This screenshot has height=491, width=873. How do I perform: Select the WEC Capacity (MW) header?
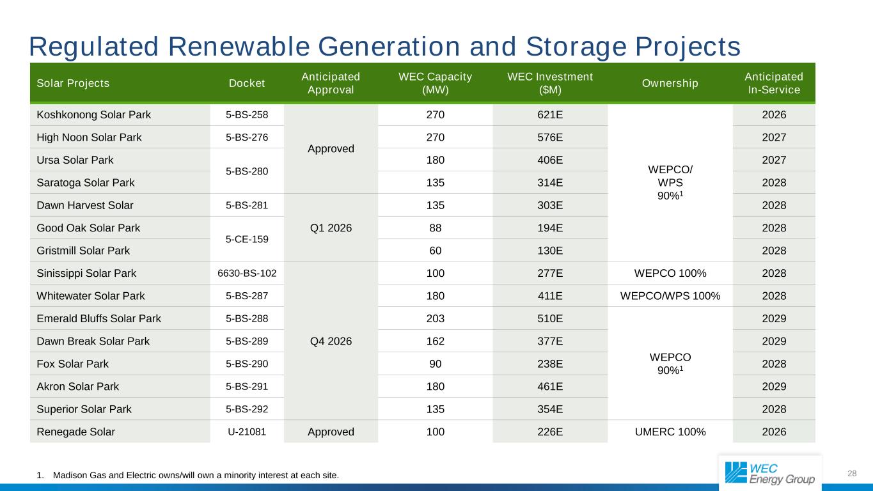(435, 83)
